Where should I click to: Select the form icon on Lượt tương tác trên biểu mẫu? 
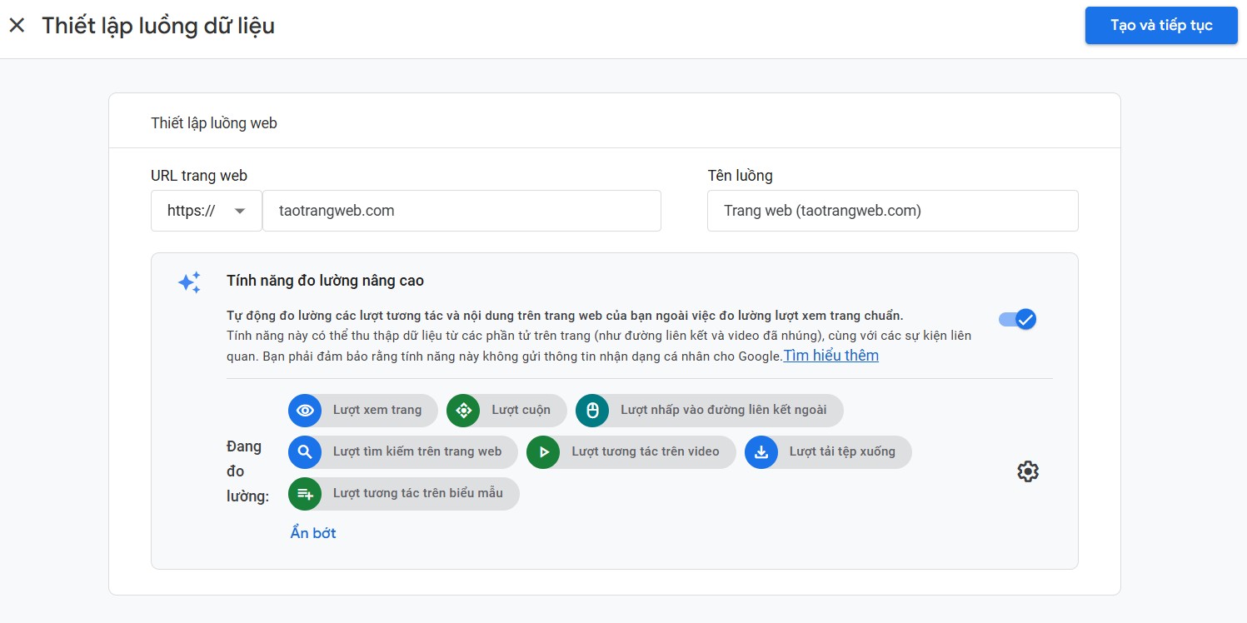pyautogui.click(x=305, y=493)
